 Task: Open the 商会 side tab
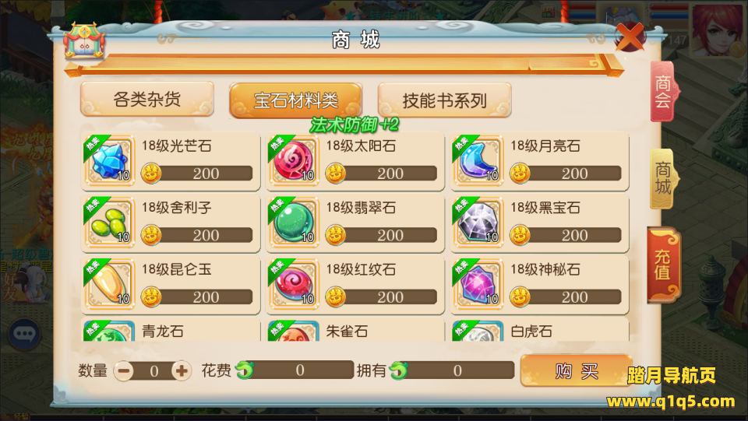tap(664, 92)
